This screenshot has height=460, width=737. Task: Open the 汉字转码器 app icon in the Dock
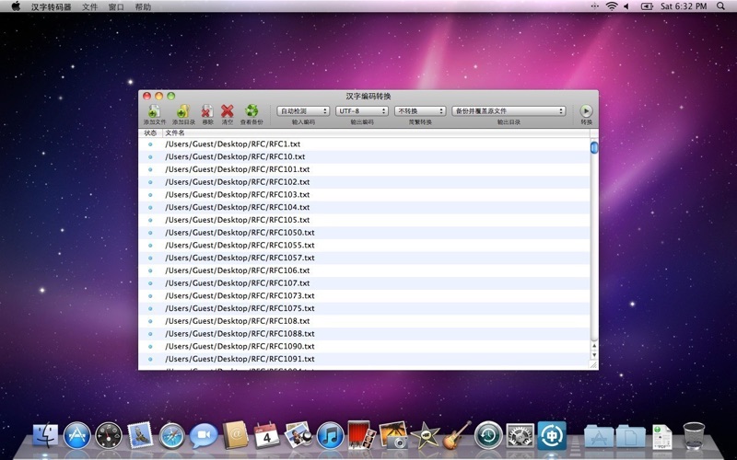pyautogui.click(x=551, y=434)
